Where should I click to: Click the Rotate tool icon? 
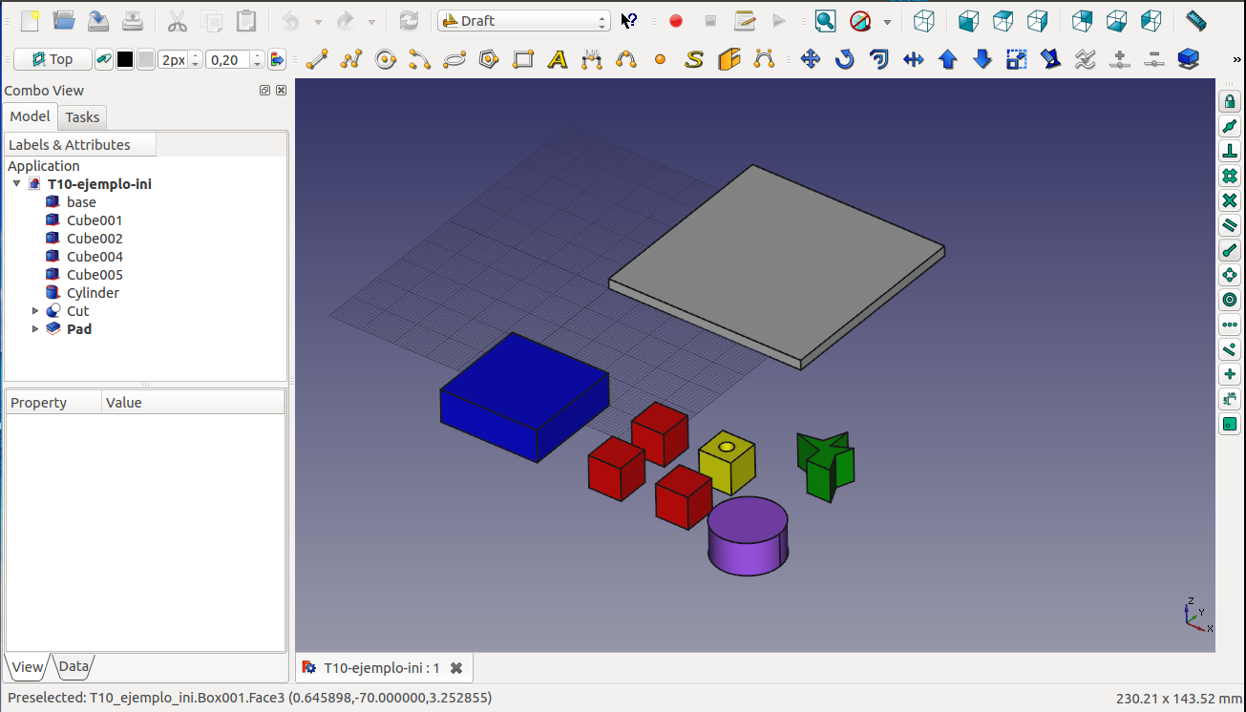[x=844, y=60]
